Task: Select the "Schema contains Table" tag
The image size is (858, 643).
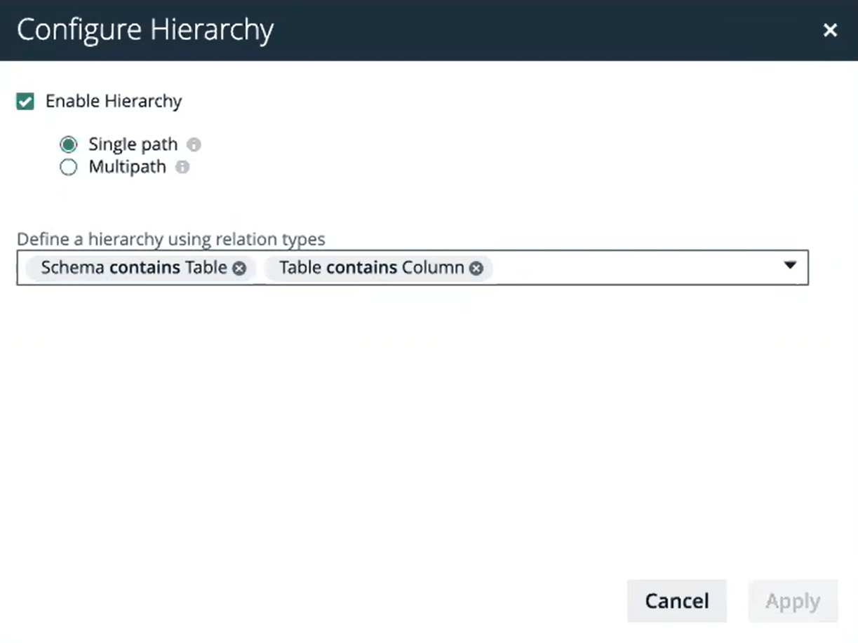Action: (133, 267)
